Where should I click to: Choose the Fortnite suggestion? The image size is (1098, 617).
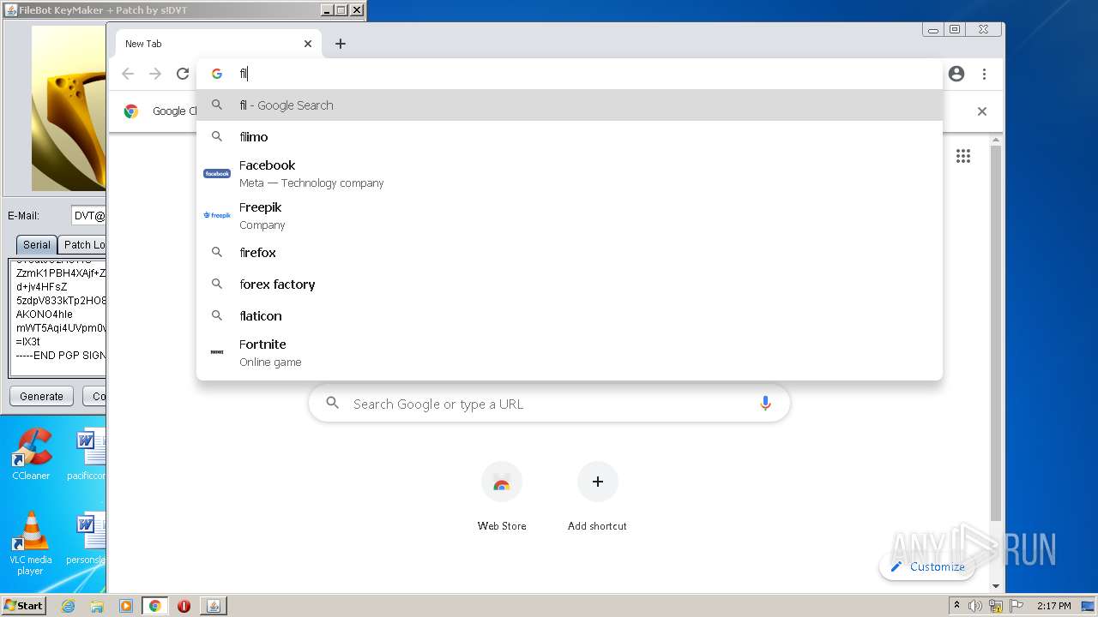(x=570, y=352)
